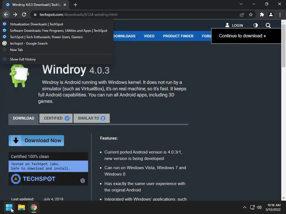This screenshot has width=286, height=214.
Task: Reload the page with the refresh icon
Action: [24, 14]
